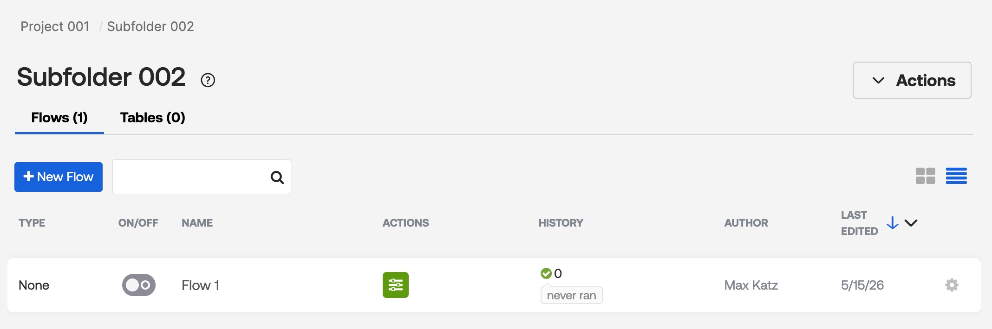Click the never ran history badge
Viewport: 992px width, 329px height.
point(571,295)
